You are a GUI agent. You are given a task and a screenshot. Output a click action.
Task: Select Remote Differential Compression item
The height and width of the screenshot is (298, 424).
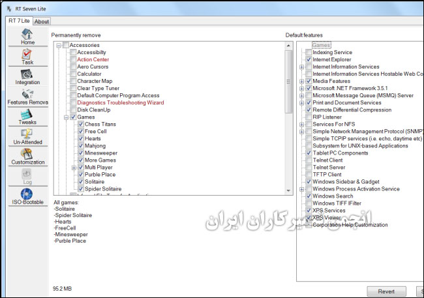pos(352,110)
